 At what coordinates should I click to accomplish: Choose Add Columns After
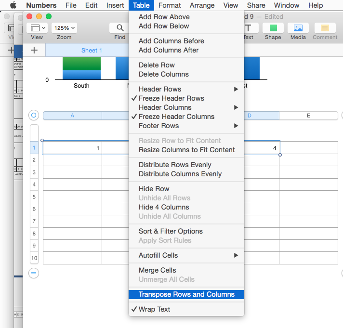(x=186, y=50)
